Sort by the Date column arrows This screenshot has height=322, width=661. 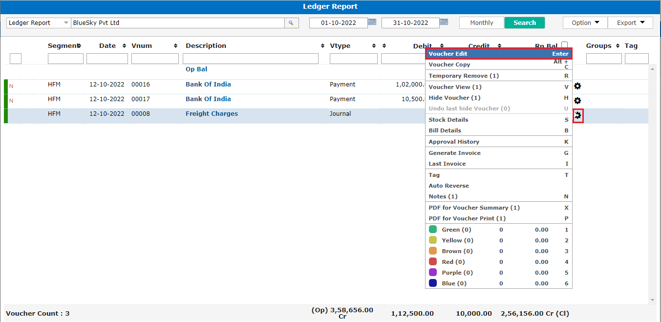click(124, 46)
